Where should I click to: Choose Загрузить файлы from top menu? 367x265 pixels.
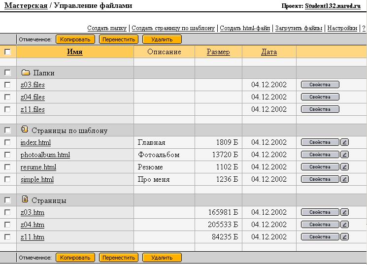pyautogui.click(x=299, y=28)
